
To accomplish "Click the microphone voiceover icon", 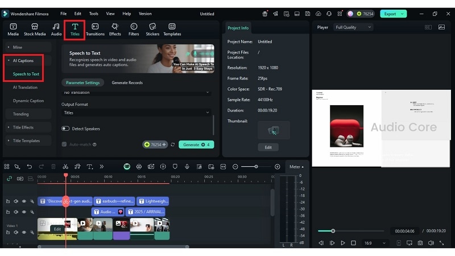I will [187, 167].
